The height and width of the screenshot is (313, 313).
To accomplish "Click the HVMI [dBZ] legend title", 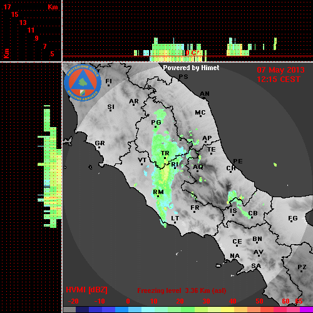I will pos(86,290).
